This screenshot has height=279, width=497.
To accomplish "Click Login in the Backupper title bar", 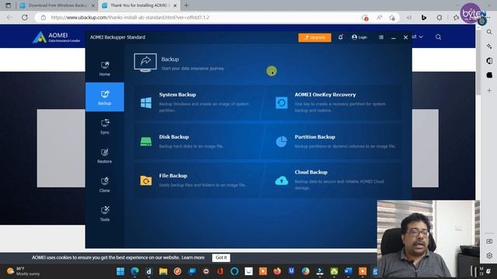I will (x=360, y=37).
